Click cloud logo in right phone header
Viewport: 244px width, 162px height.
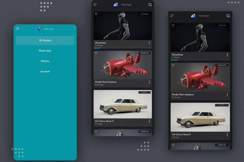(x=193, y=16)
